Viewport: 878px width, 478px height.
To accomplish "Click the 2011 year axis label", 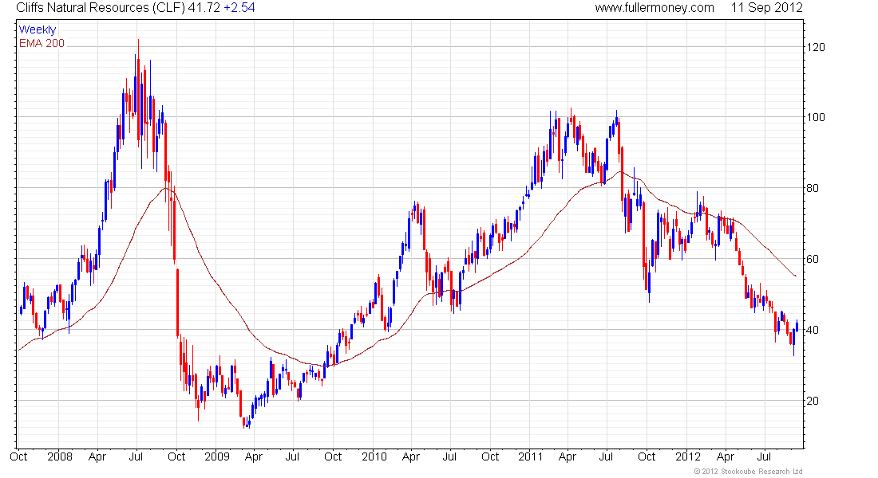I will 530,456.
